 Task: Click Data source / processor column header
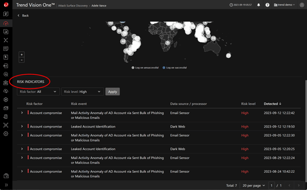tap(188, 104)
